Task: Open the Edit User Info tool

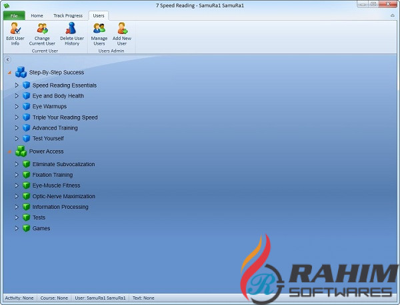Action: 15,34
